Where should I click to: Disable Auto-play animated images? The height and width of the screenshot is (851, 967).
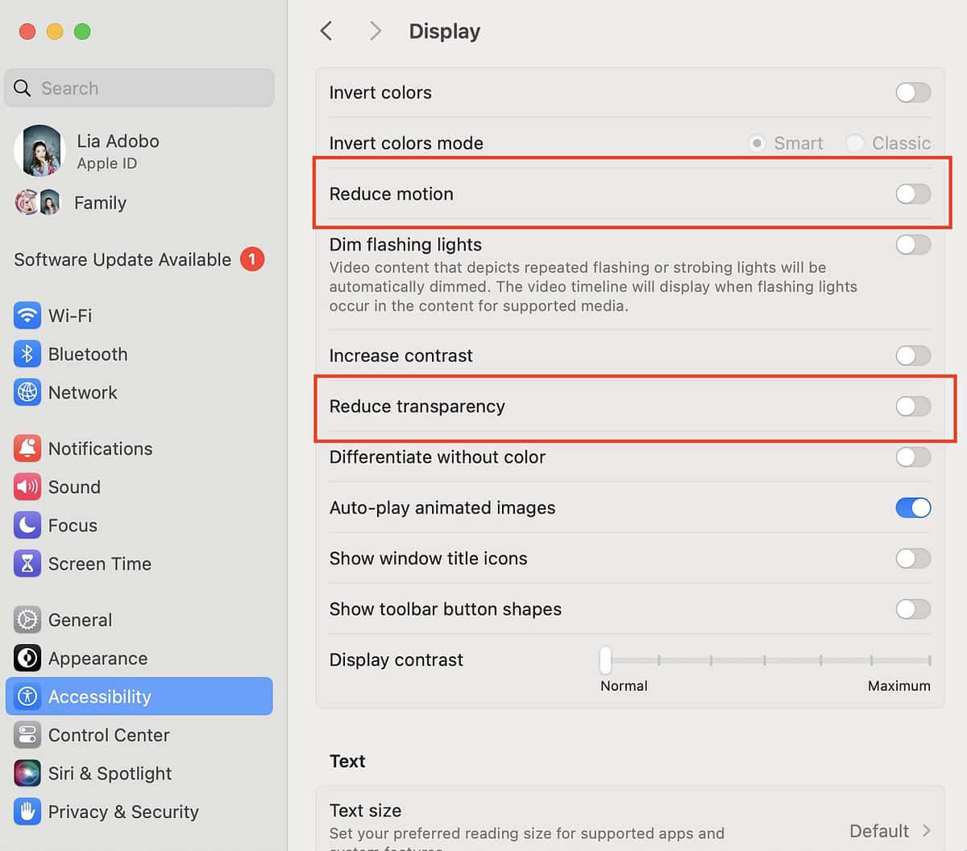click(x=912, y=508)
